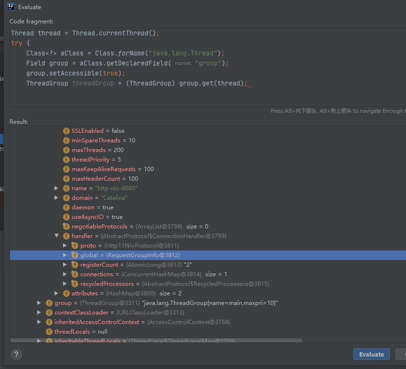The image size is (406, 369).
Task: Expand the connections node
Action: (x=65, y=274)
